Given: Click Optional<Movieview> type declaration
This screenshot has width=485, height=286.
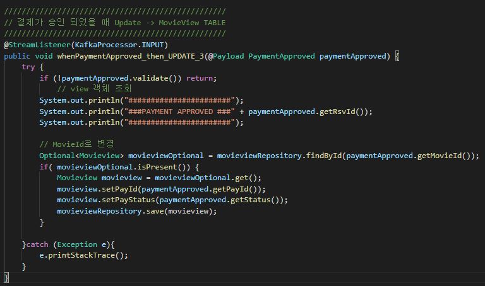Looking at the screenshot, I should [81, 156].
